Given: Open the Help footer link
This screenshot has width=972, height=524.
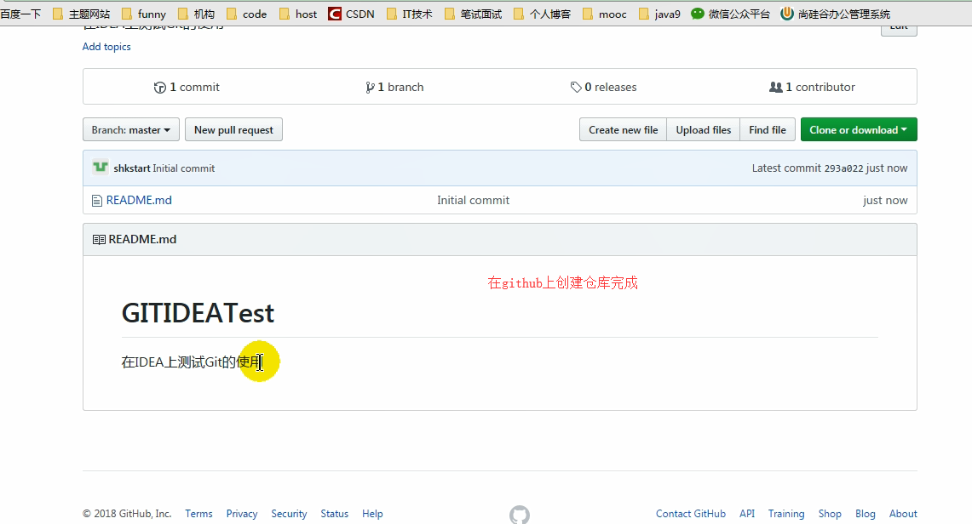Looking at the screenshot, I should pos(372,514).
